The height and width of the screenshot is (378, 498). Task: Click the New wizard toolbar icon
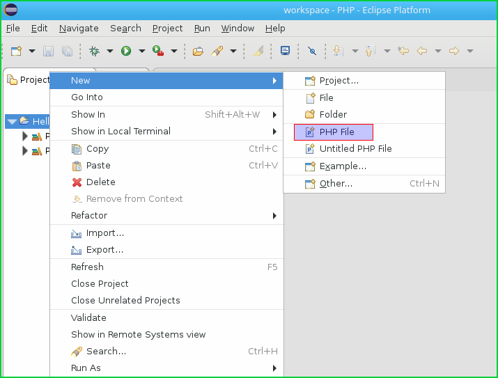coord(16,51)
